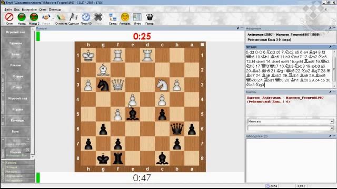Click the red 0:25 clock
The height and width of the screenshot is (189, 337).
[142, 36]
